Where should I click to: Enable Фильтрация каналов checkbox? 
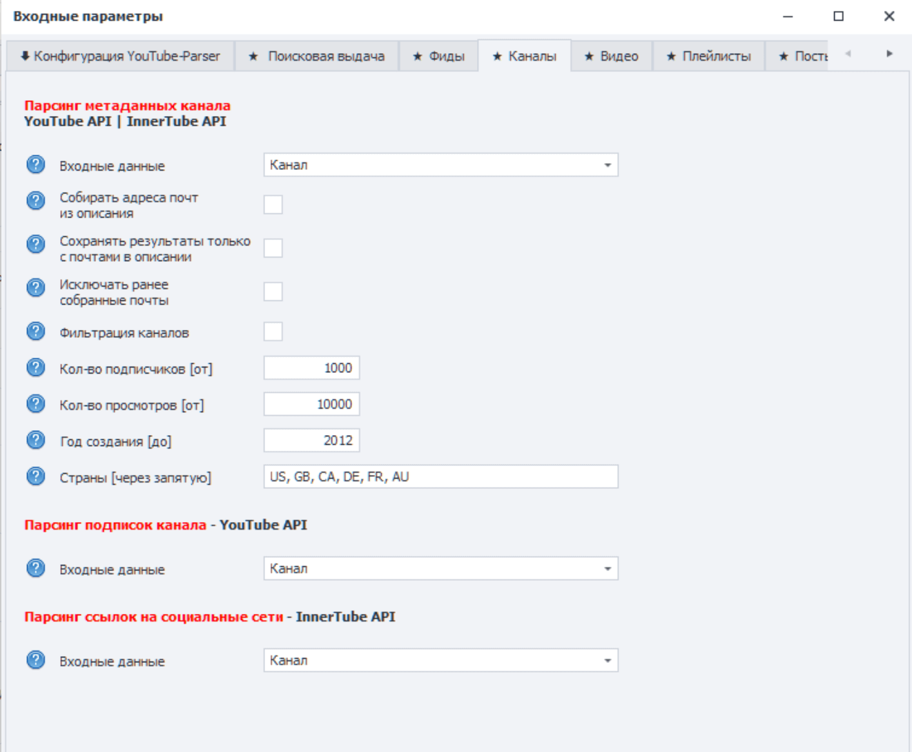tap(273, 331)
